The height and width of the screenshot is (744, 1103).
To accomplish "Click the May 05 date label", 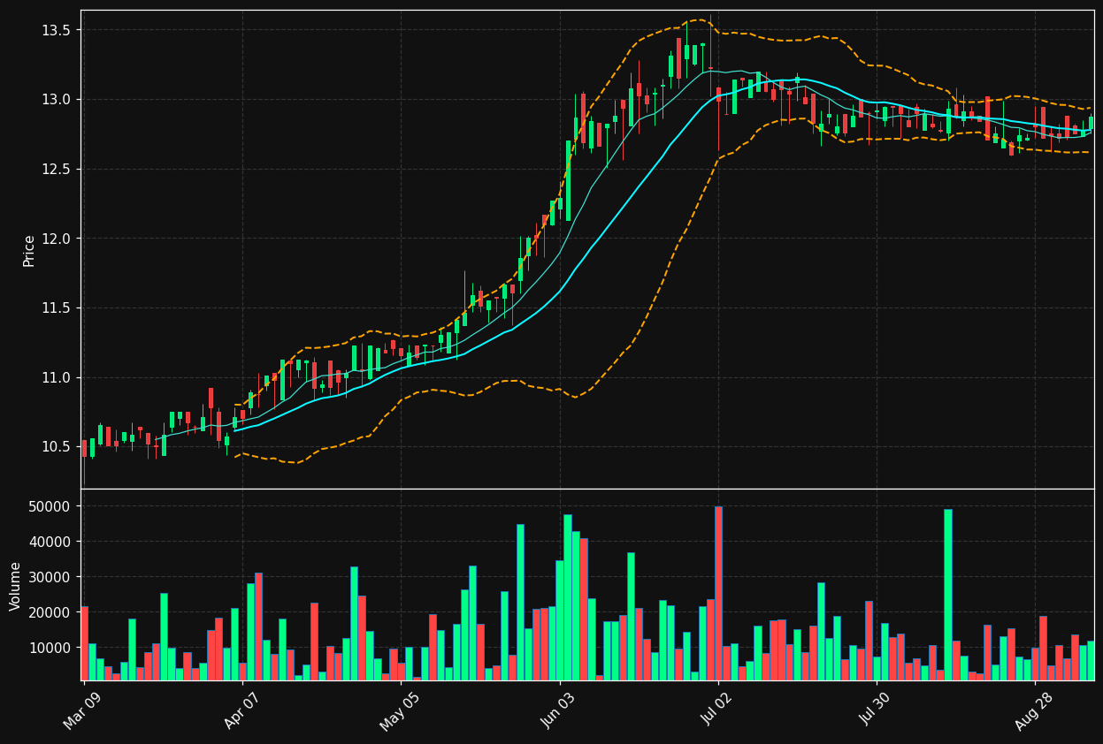I will (x=398, y=711).
